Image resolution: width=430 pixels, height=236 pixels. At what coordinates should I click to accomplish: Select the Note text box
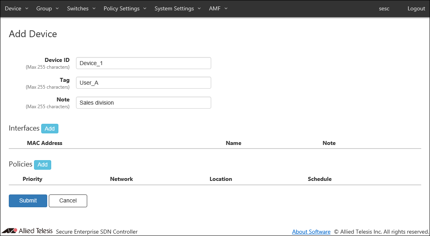[143, 103]
